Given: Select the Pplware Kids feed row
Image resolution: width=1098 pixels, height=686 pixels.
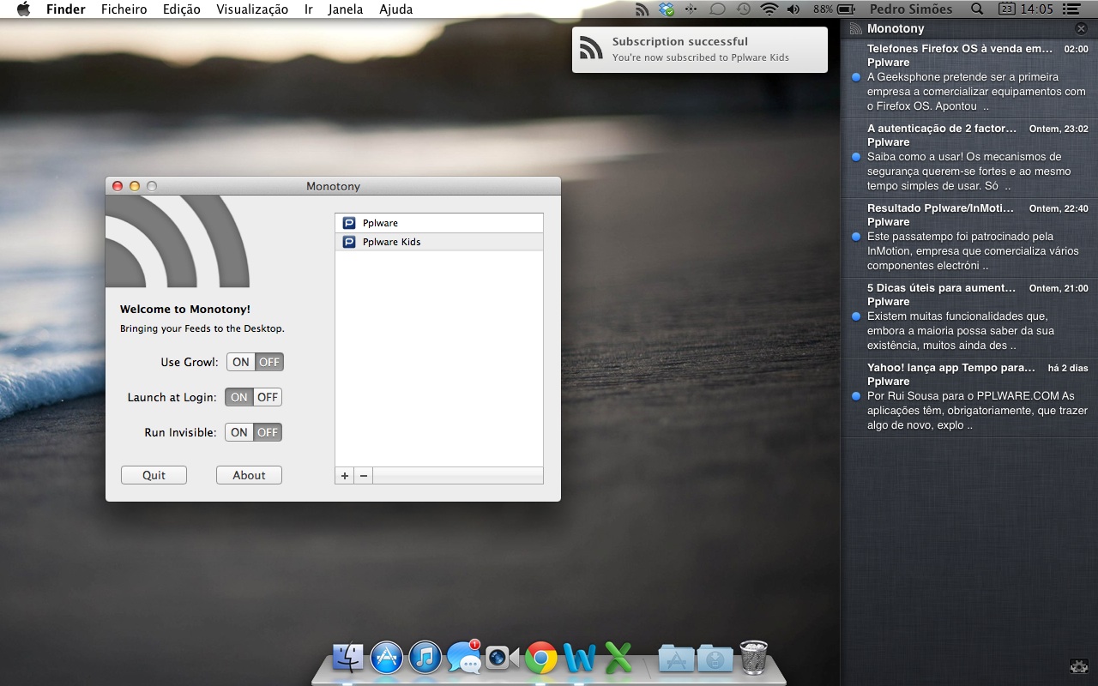Looking at the screenshot, I should coord(439,242).
